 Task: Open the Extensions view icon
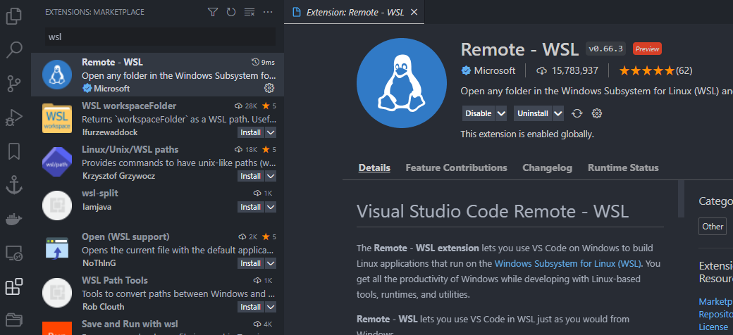coord(14,286)
